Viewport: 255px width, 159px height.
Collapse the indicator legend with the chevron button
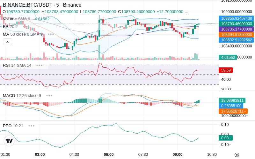tap(7, 42)
